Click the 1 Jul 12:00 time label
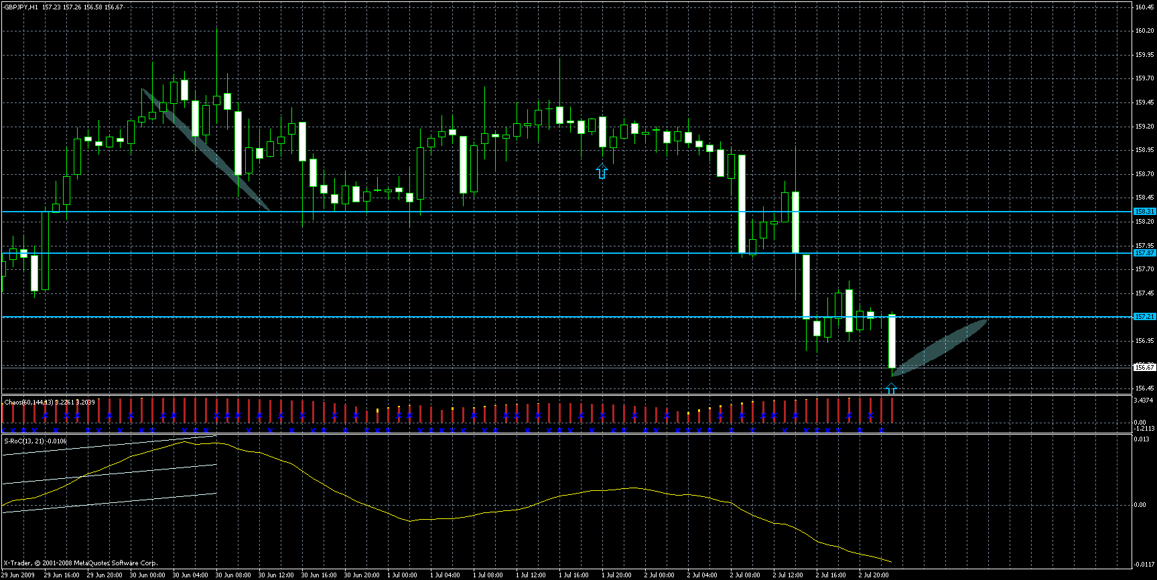The image size is (1157, 580). tap(531, 575)
